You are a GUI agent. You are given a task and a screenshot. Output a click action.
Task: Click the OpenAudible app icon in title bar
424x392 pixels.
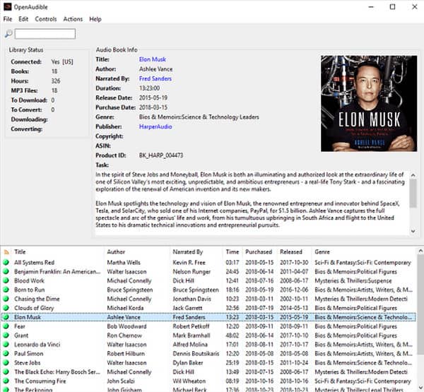point(7,7)
